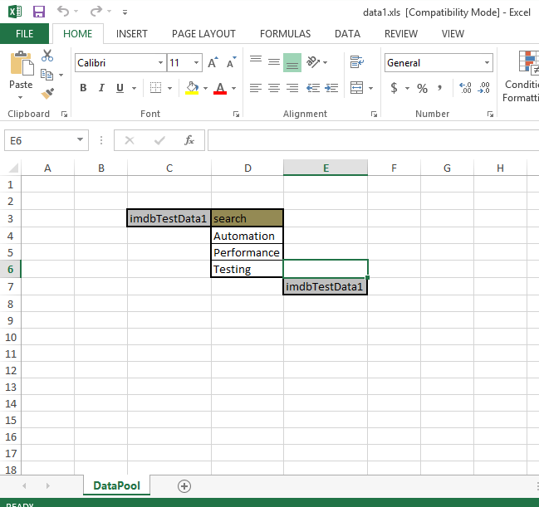Open the font size 11 dropdown

pos(196,63)
